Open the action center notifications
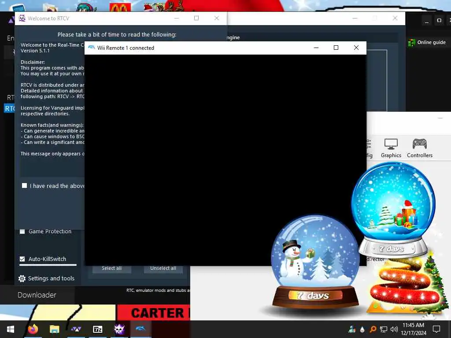451x338 pixels. [436, 329]
